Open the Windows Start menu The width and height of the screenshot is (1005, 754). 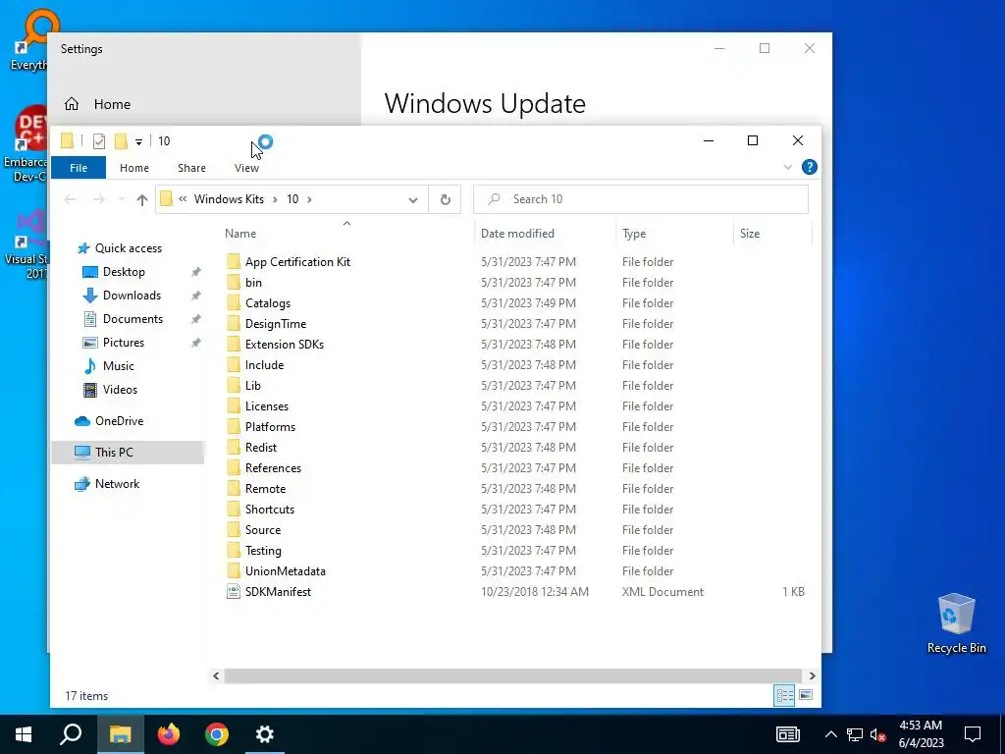point(24,734)
